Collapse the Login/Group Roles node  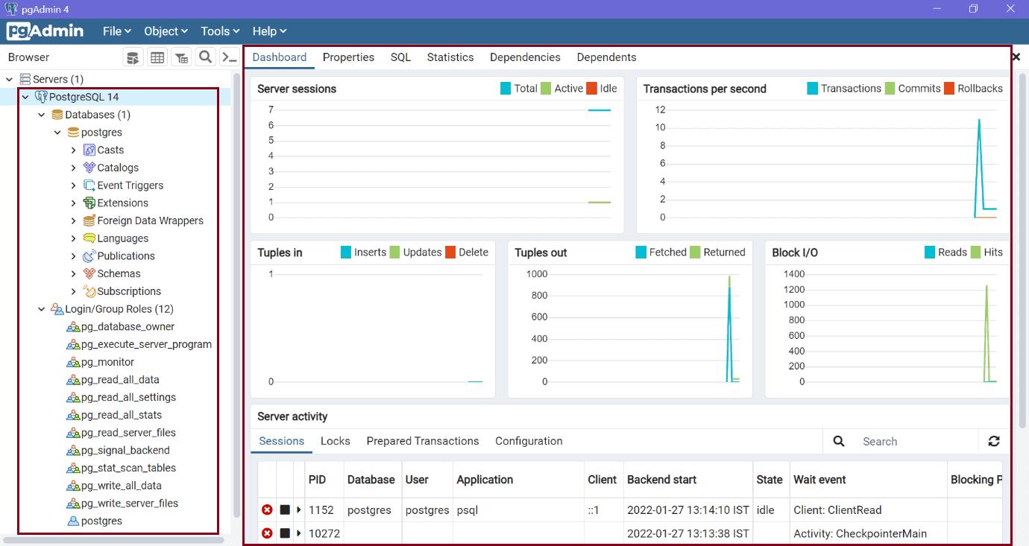click(42, 309)
